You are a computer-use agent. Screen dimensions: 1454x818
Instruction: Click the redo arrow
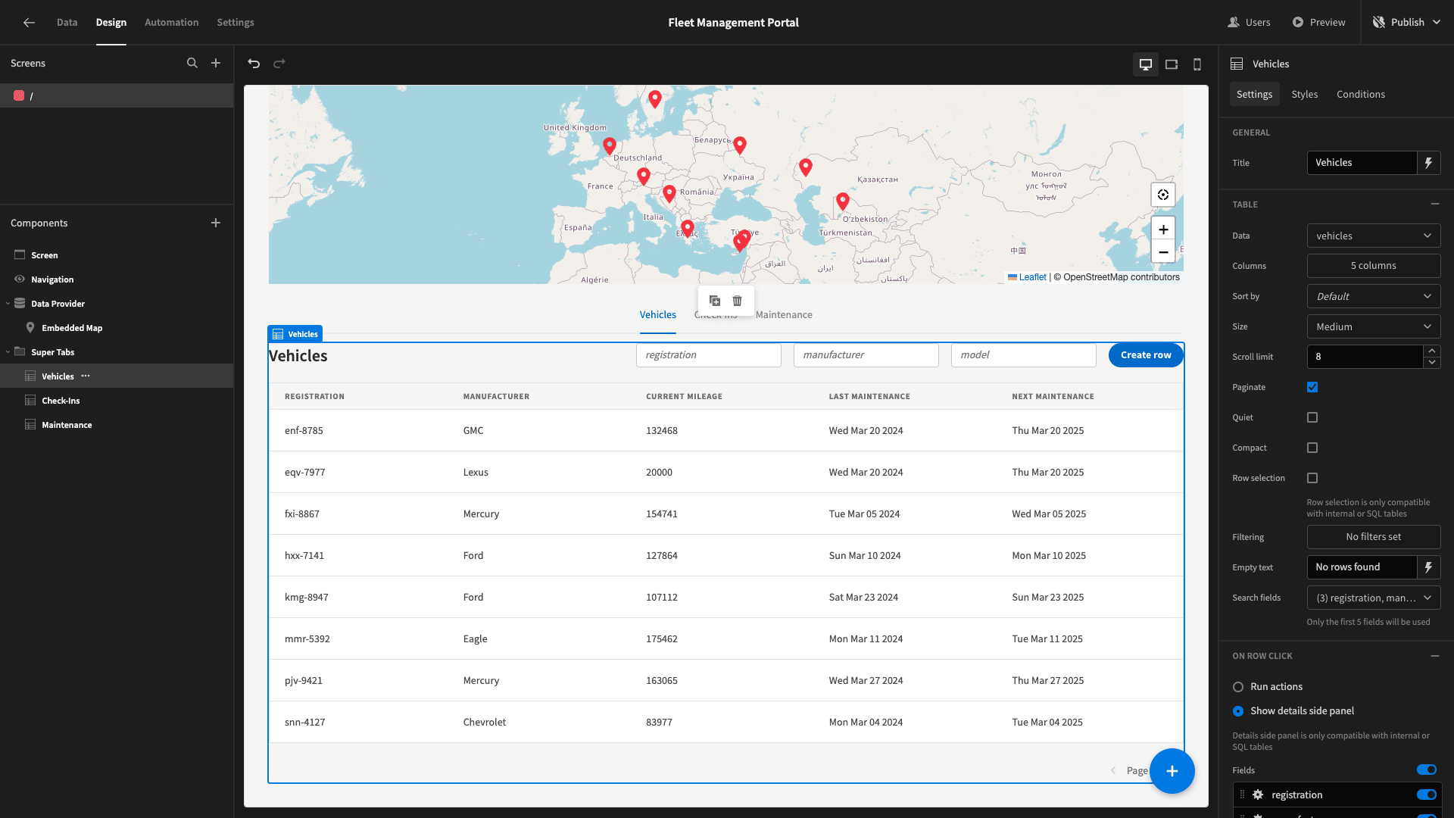[279, 64]
